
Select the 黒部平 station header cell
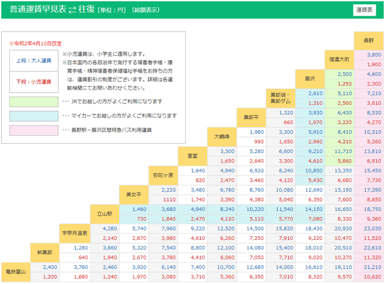251,117
